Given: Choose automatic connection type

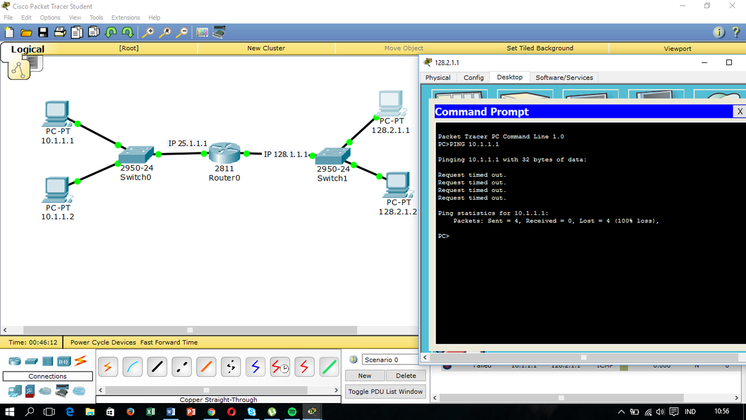Looking at the screenshot, I should point(108,367).
